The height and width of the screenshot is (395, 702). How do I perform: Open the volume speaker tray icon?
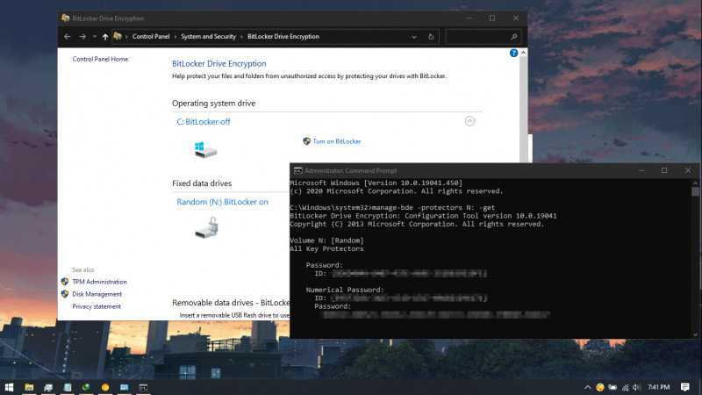(x=637, y=387)
